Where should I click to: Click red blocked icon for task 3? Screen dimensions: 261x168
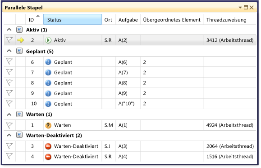[x=48, y=146]
